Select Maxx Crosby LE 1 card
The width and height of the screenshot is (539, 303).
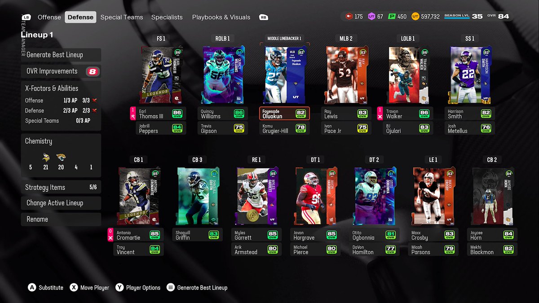coord(434,196)
